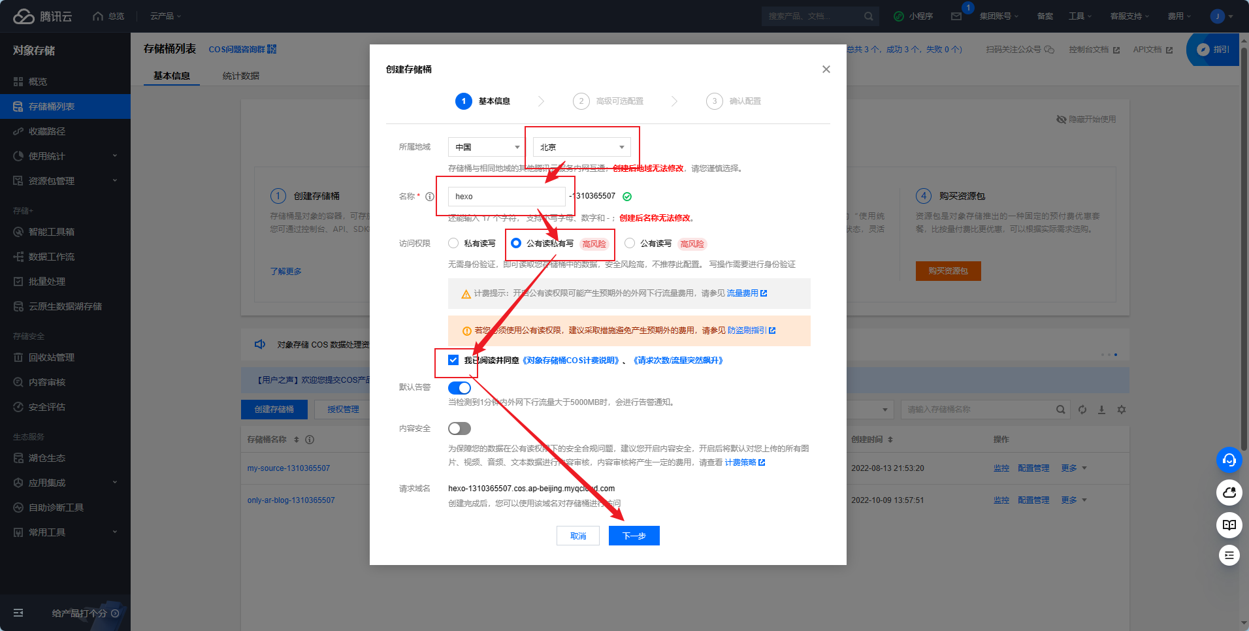This screenshot has width=1249, height=631.
Task: Click 购买资源包 orange button
Action: [x=949, y=271]
